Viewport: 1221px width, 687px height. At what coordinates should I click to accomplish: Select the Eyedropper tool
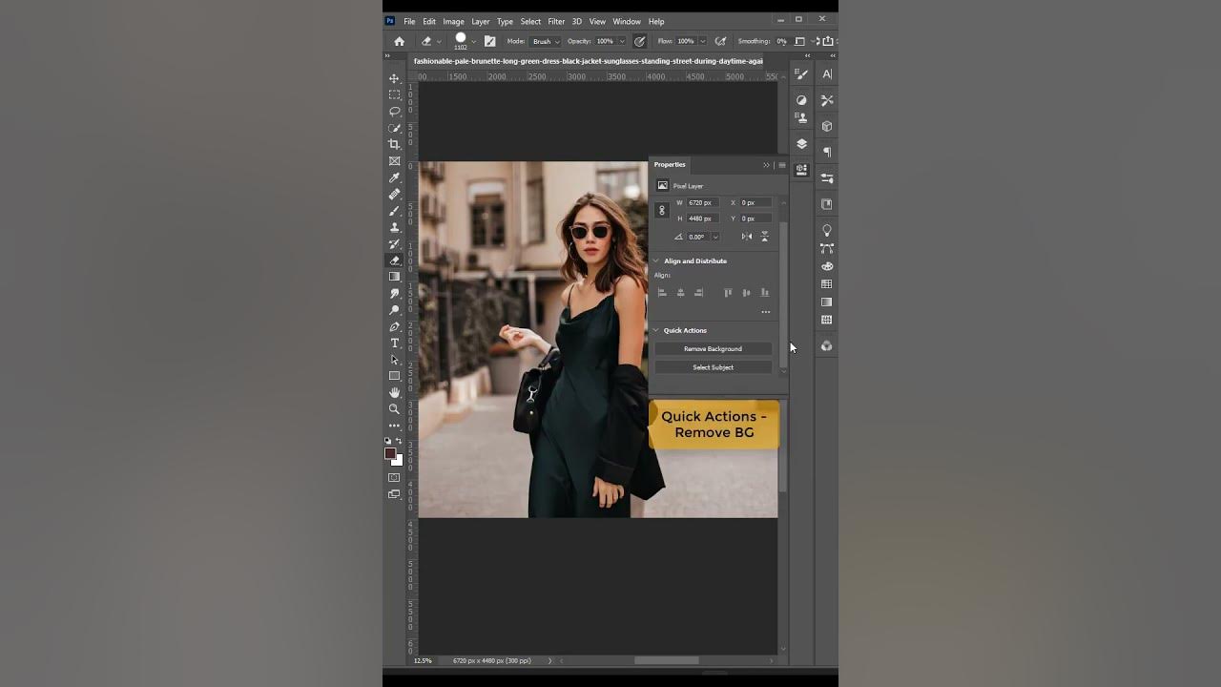coord(394,177)
